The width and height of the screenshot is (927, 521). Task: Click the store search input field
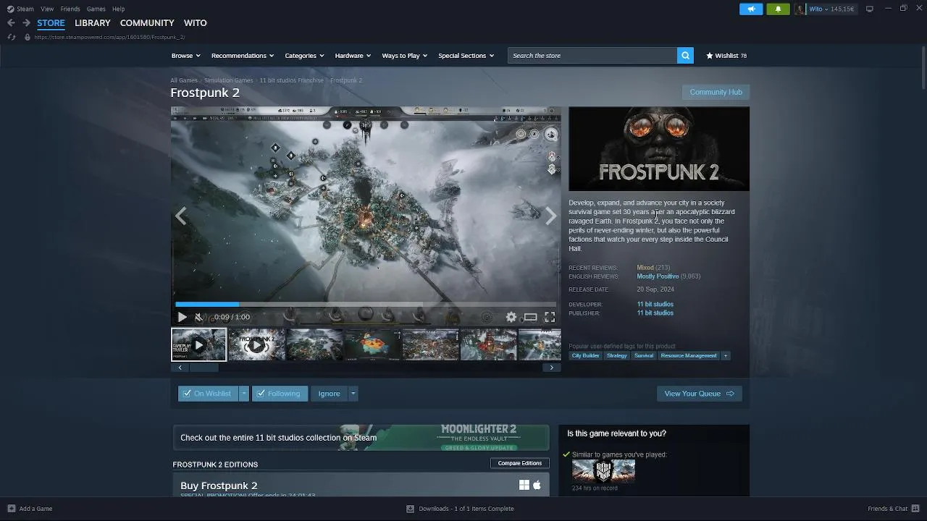pos(592,55)
